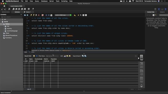
Task: Click reconnect to DBMS icon
Action: 33,9
